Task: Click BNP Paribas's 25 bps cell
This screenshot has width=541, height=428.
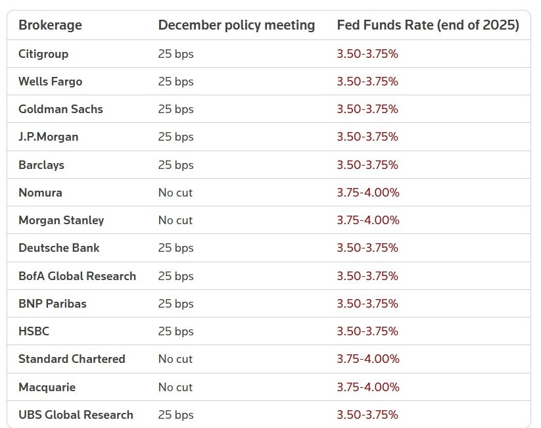Action: coord(176,304)
